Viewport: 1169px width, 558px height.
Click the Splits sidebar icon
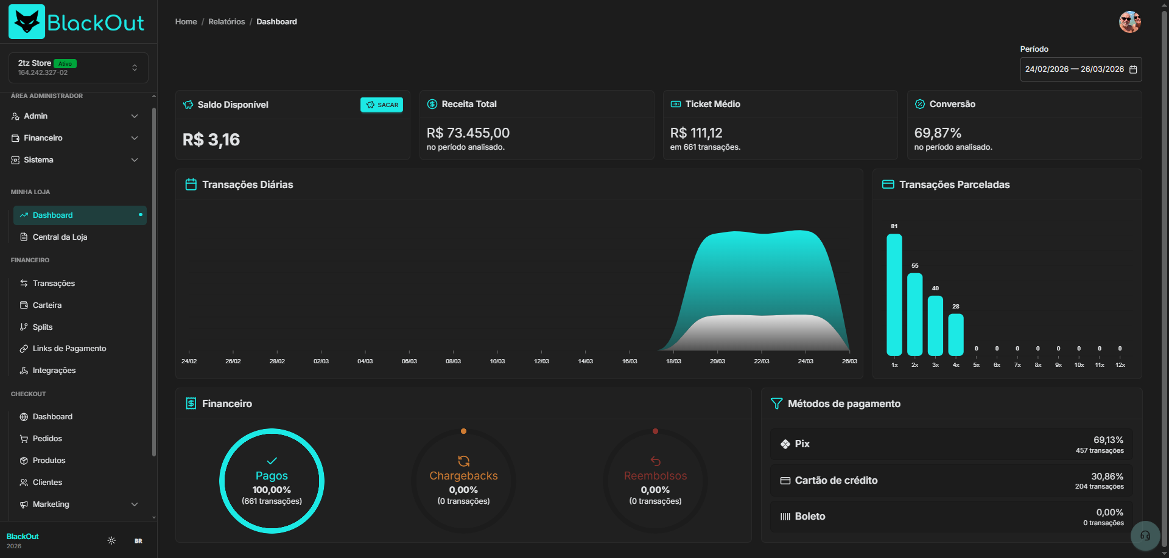[x=24, y=327]
